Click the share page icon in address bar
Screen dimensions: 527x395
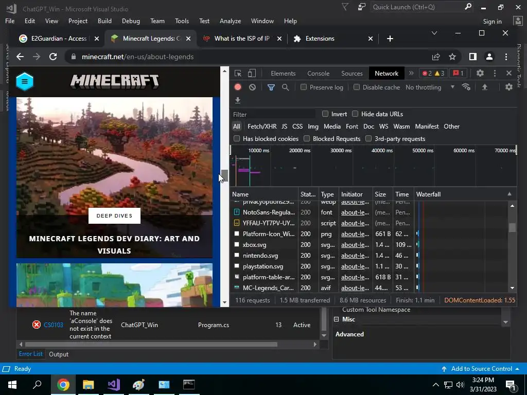(436, 57)
